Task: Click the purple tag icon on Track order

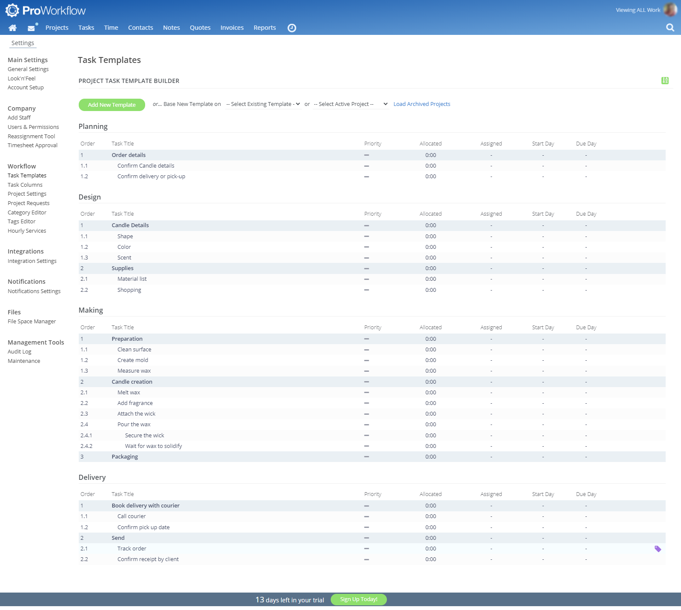Action: (x=658, y=549)
